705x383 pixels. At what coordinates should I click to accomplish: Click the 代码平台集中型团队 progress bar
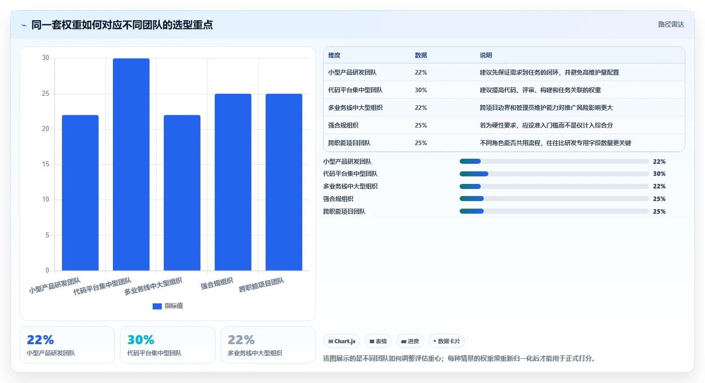coord(554,174)
